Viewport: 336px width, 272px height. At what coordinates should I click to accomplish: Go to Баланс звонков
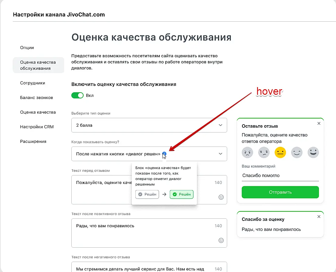click(36, 97)
